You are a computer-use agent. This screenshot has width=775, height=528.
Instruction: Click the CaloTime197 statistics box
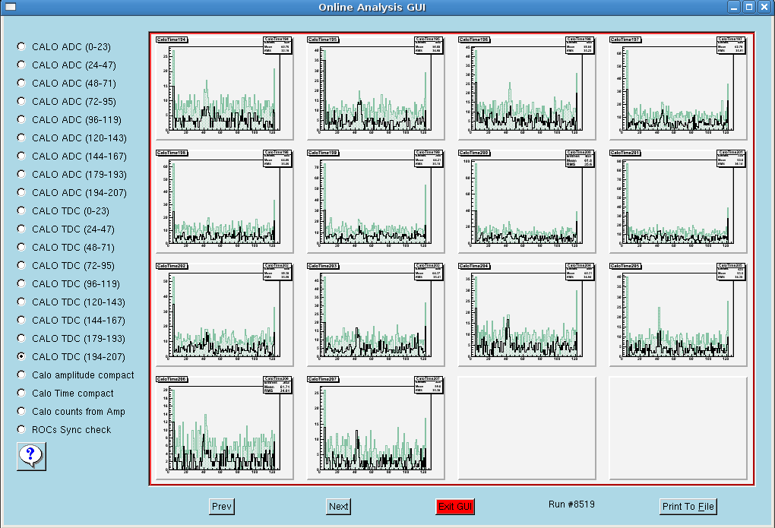coord(731,45)
